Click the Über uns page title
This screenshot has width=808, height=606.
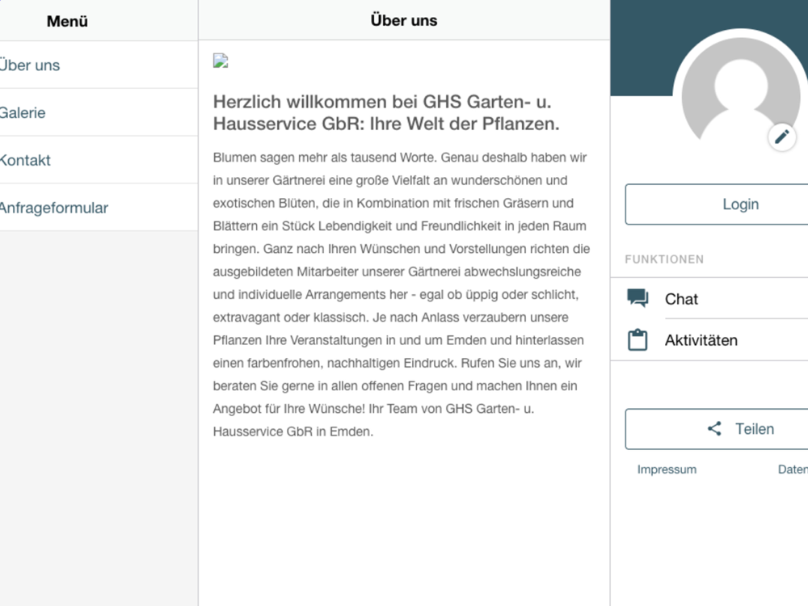click(x=404, y=21)
